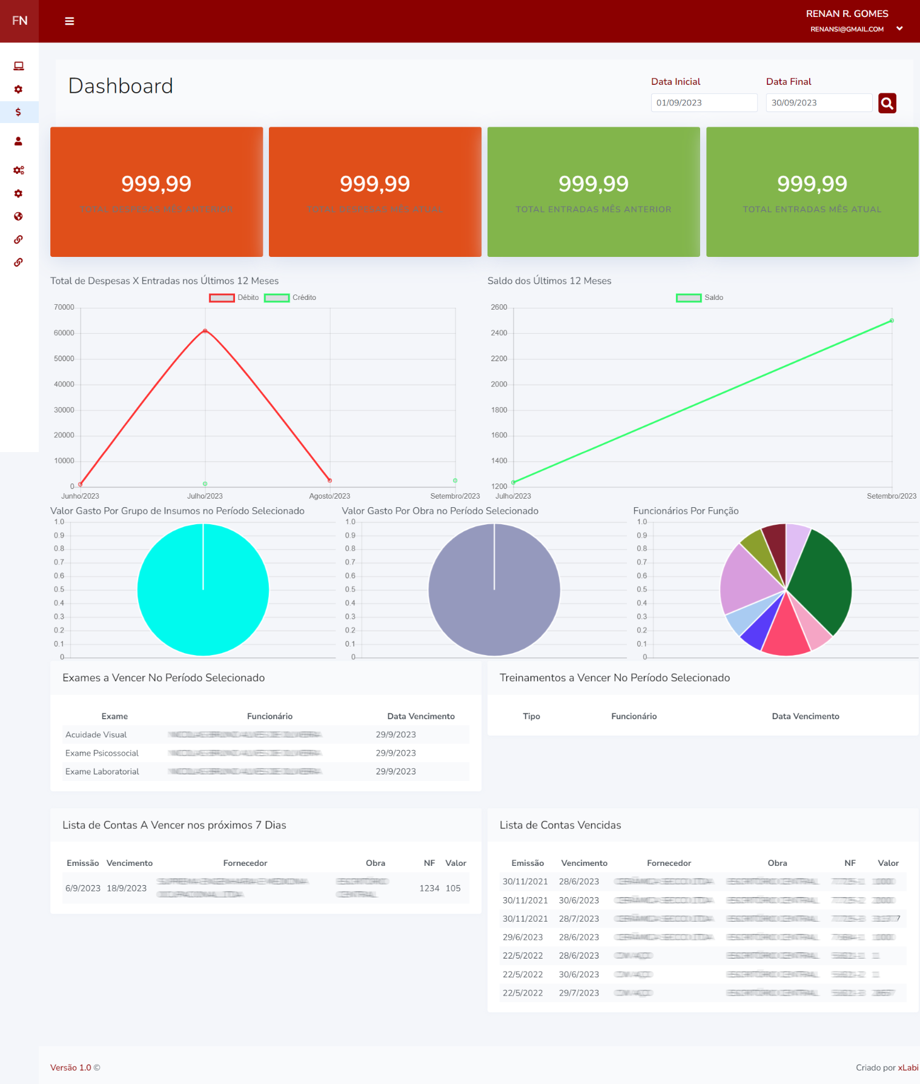The width and height of the screenshot is (920, 1084).
Task: Click the Dashboard page heading
Action: click(121, 86)
